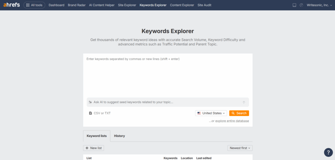Click the CSV or TXT file icon
Image resolution: width=335 pixels, height=160 pixels.
(x=91, y=113)
